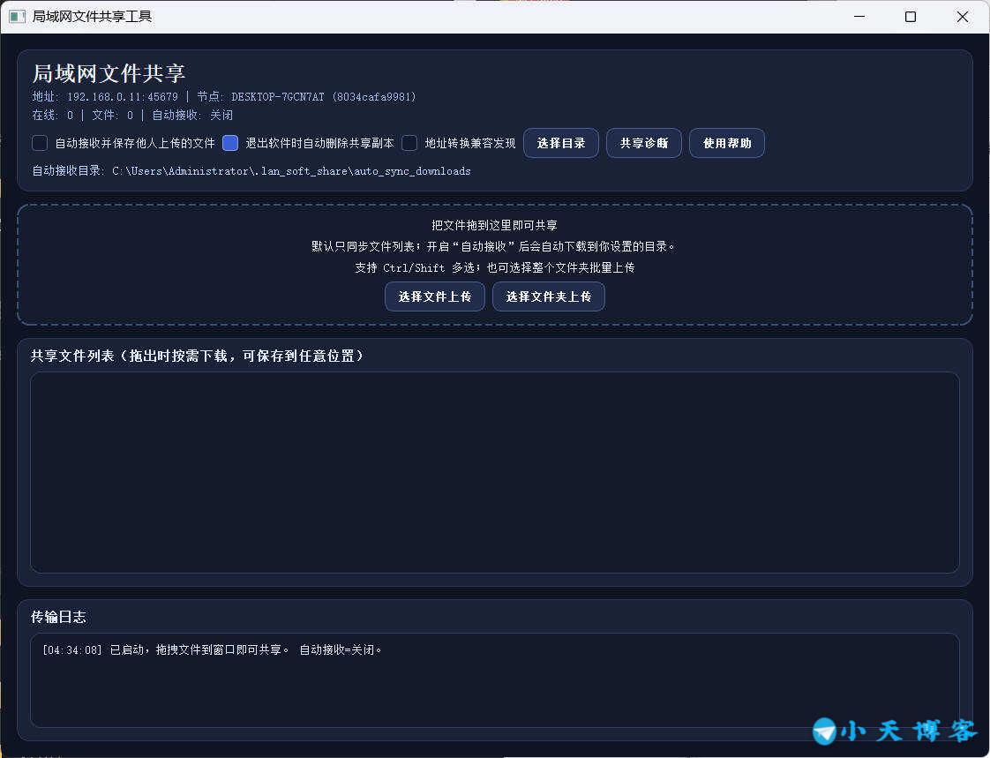Viewport: 990px width, 758px height.
Task: Open the 使用帮助 help button
Action: coord(726,143)
